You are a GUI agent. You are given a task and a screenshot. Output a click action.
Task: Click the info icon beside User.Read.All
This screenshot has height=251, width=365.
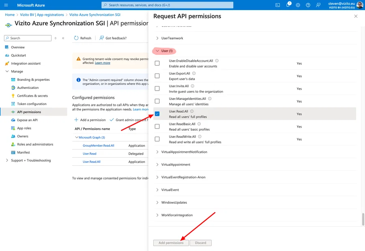[192, 110]
